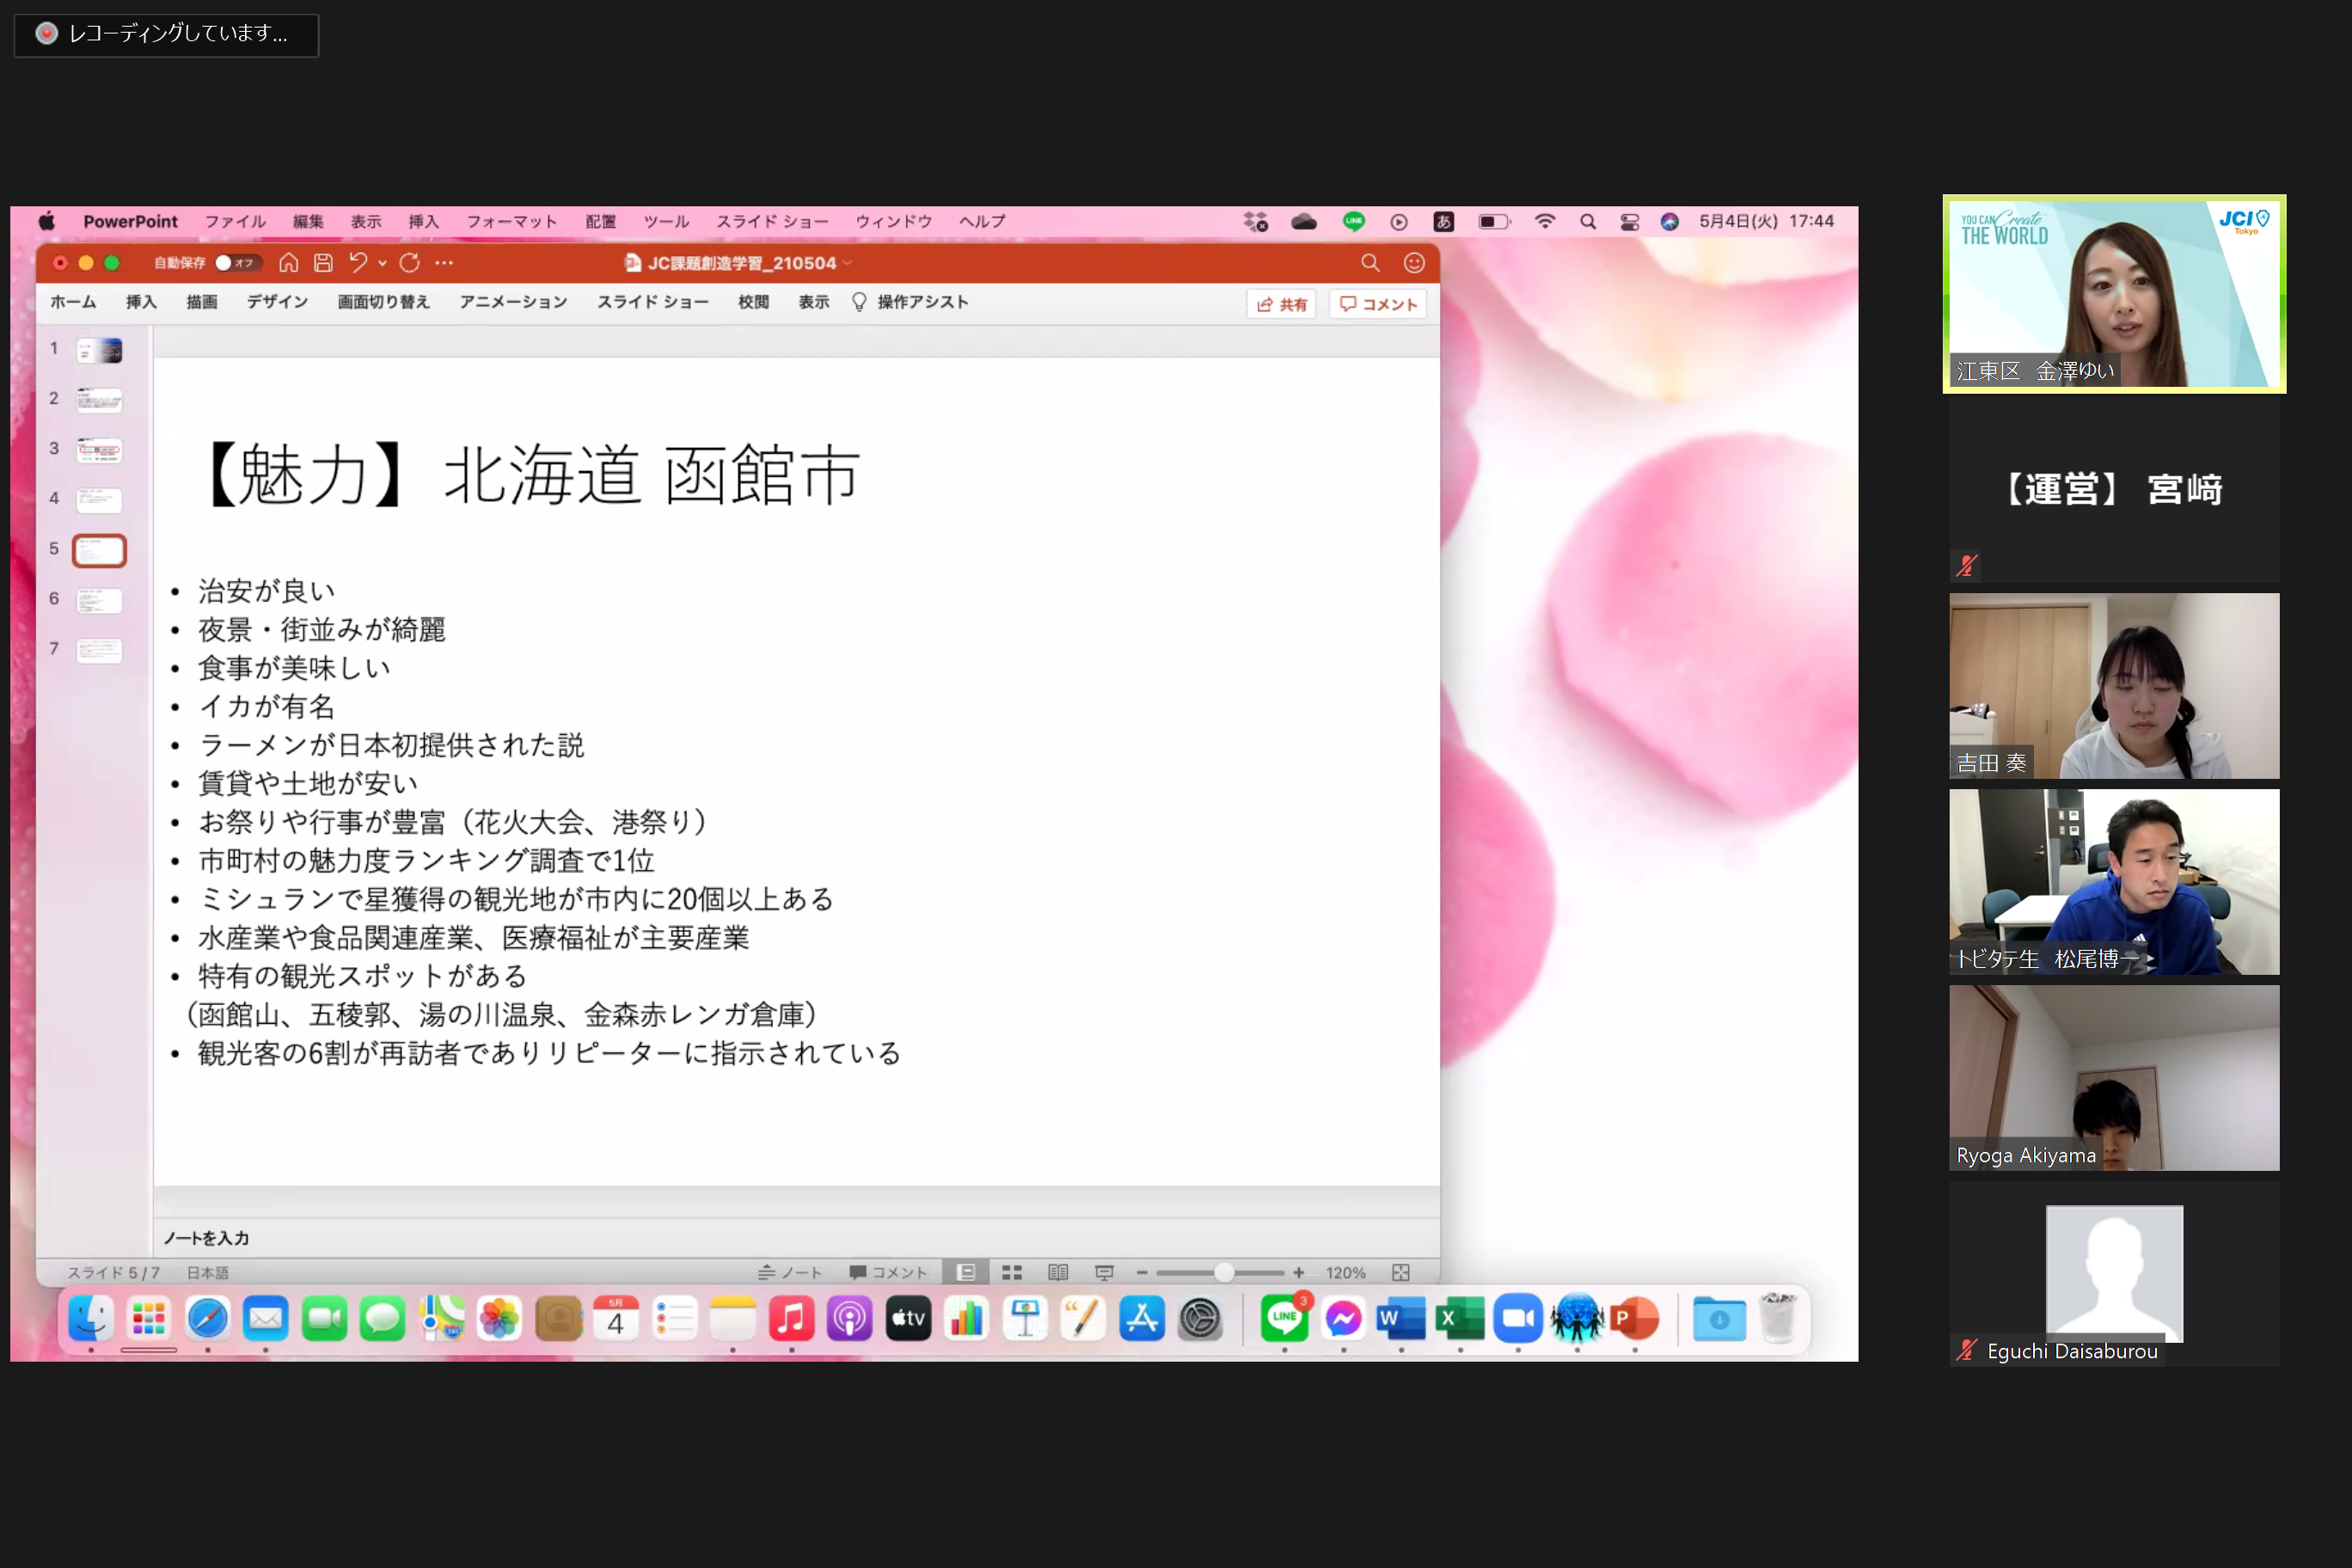2352x1568 pixels.
Task: Click the コメント button in ribbon
Action: (x=1378, y=304)
